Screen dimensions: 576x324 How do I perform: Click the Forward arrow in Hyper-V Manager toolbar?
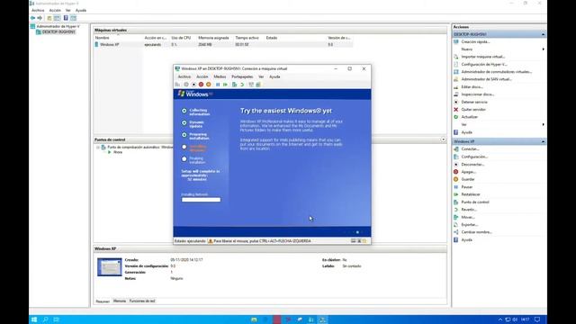click(40, 18)
